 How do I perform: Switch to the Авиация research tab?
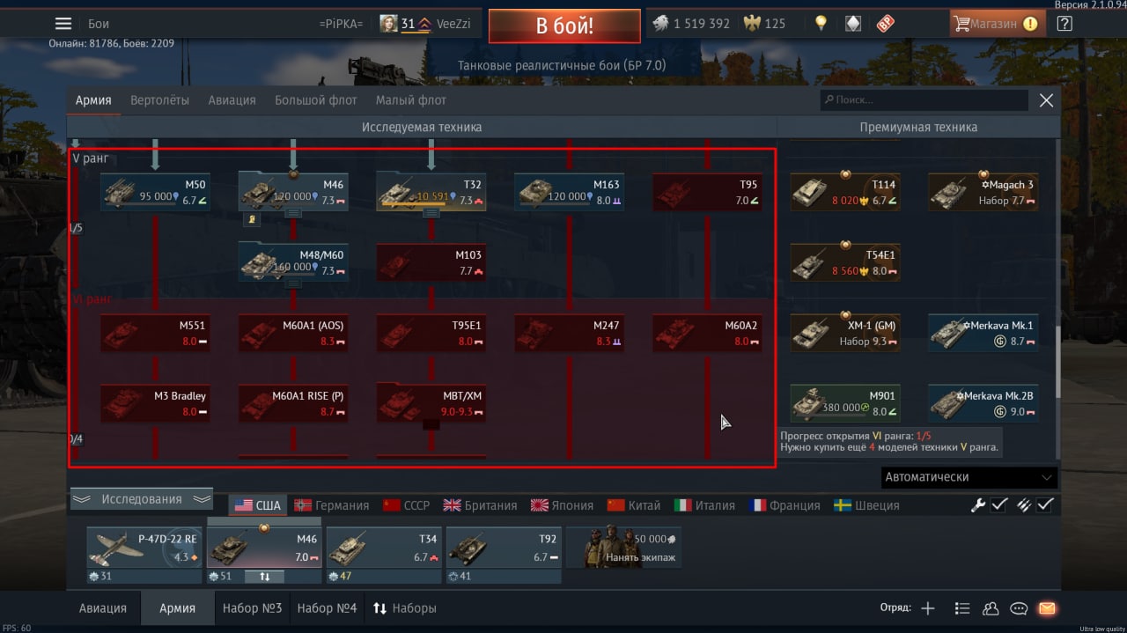(x=232, y=100)
